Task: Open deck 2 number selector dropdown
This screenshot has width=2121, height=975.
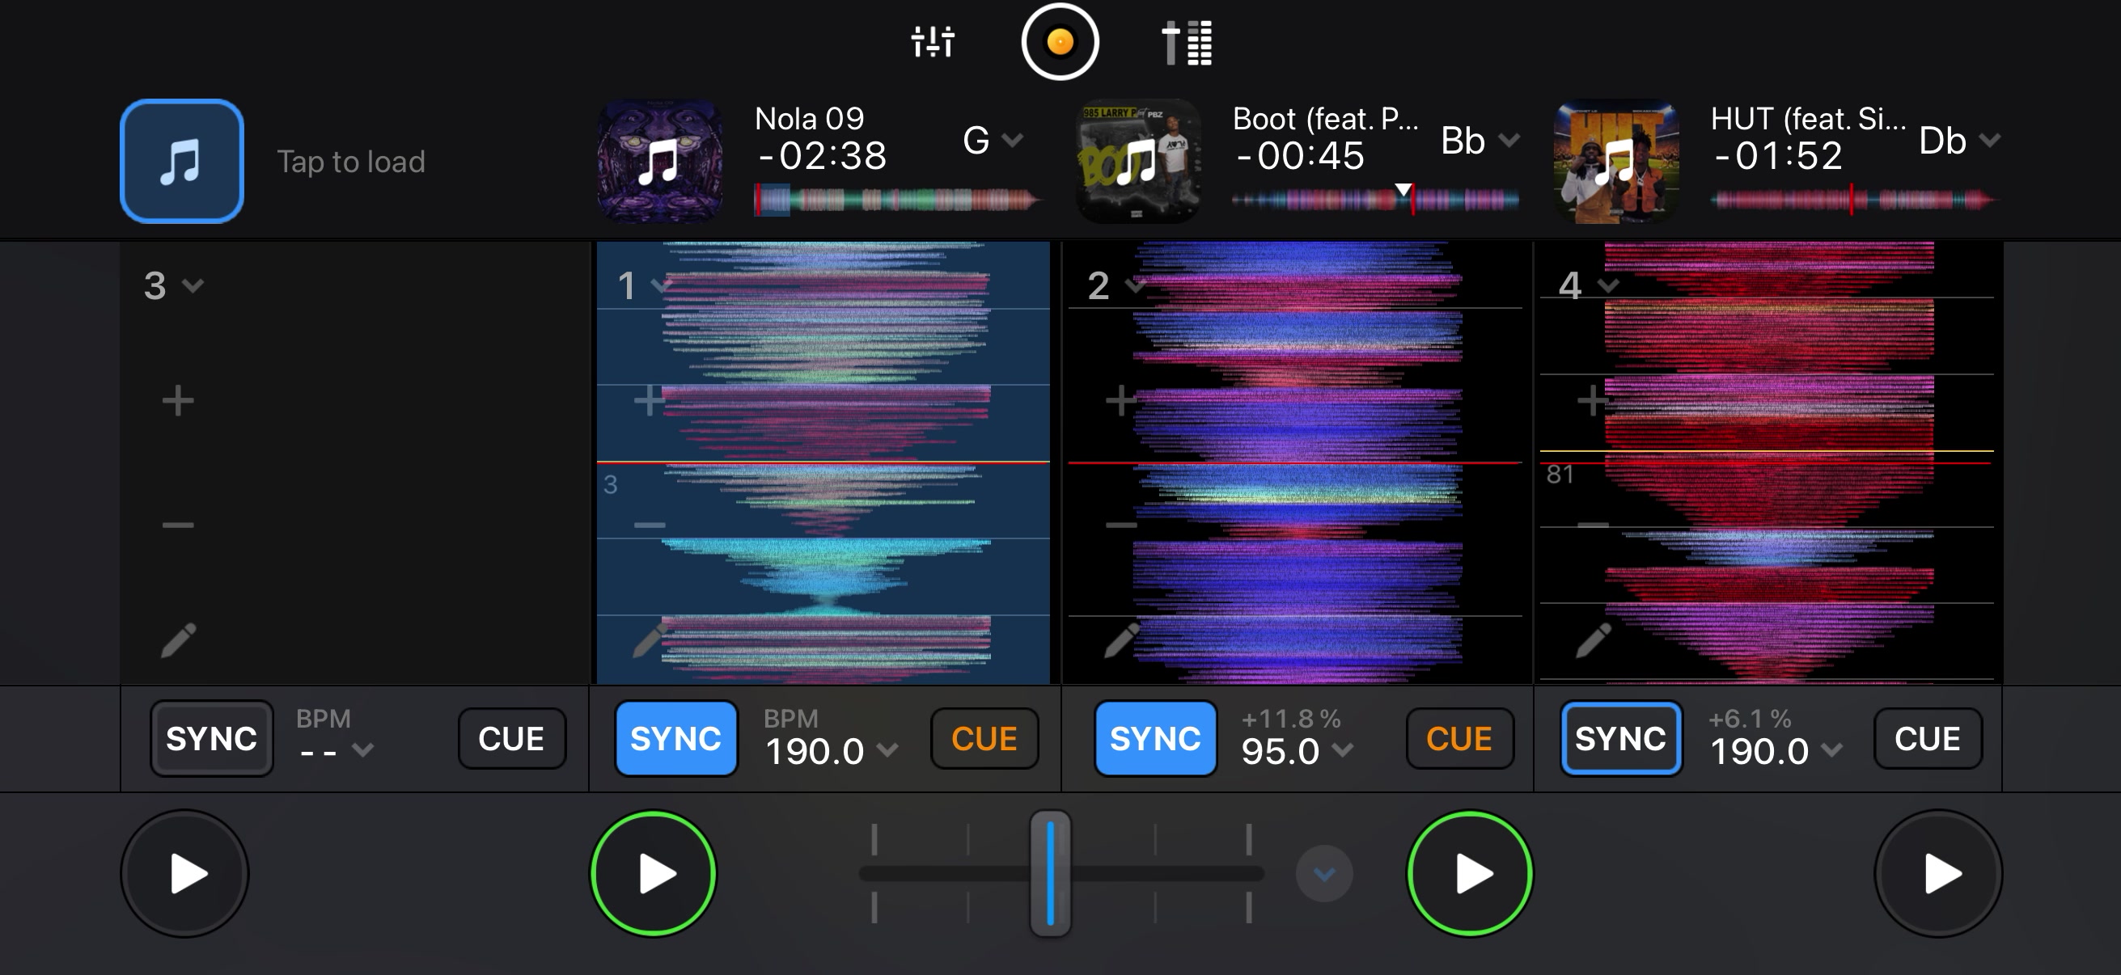Action: click(x=1116, y=285)
